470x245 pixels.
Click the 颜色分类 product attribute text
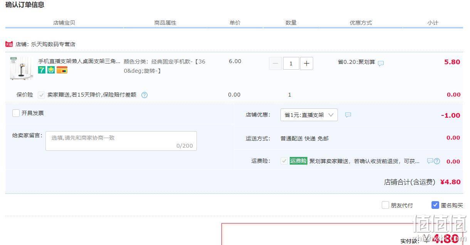point(164,66)
